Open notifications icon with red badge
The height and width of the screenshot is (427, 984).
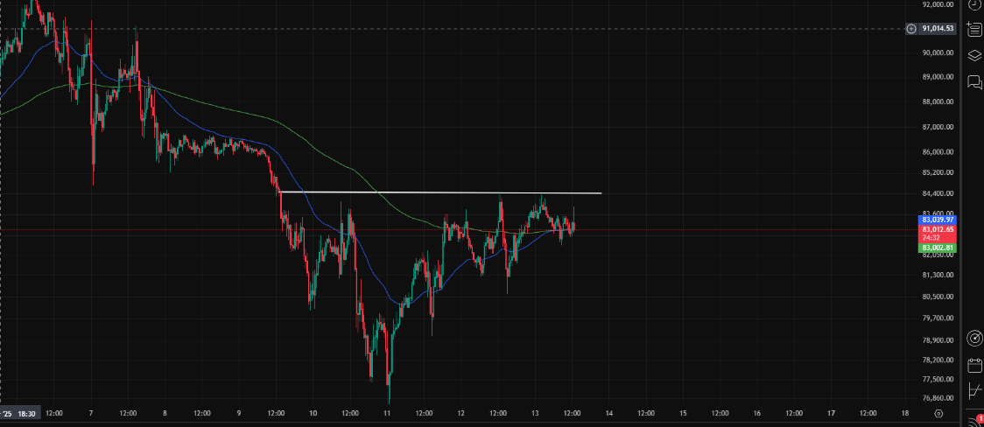tap(976, 420)
